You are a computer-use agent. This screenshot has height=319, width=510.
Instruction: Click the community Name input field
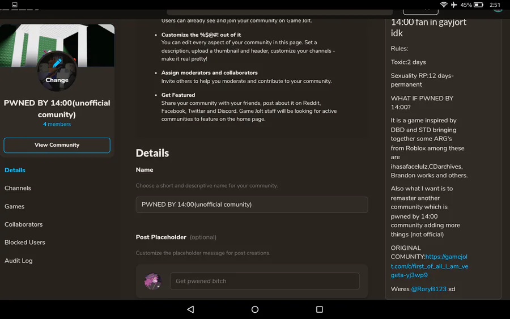(252, 205)
